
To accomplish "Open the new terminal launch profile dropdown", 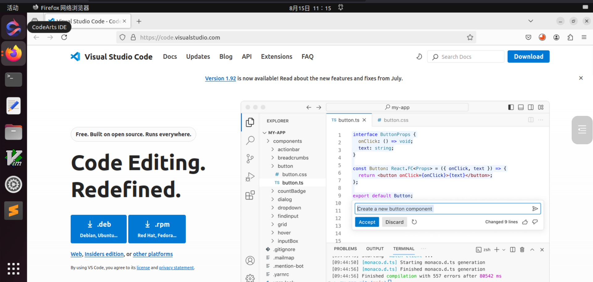I will pyautogui.click(x=504, y=250).
